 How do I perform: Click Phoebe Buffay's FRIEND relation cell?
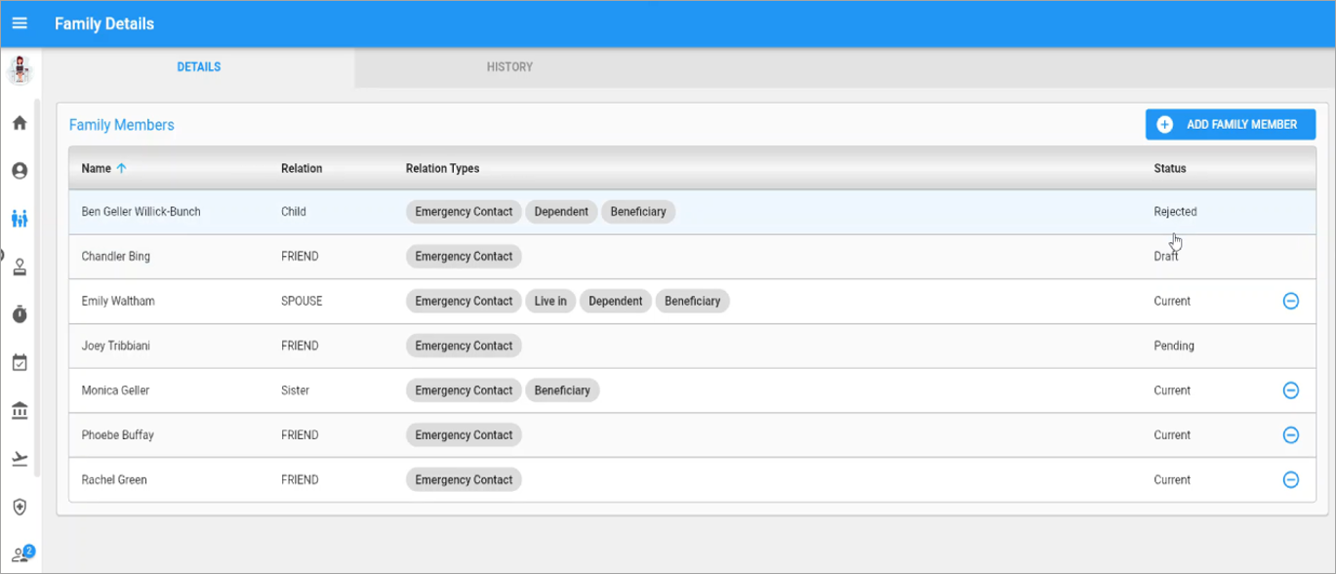point(300,435)
